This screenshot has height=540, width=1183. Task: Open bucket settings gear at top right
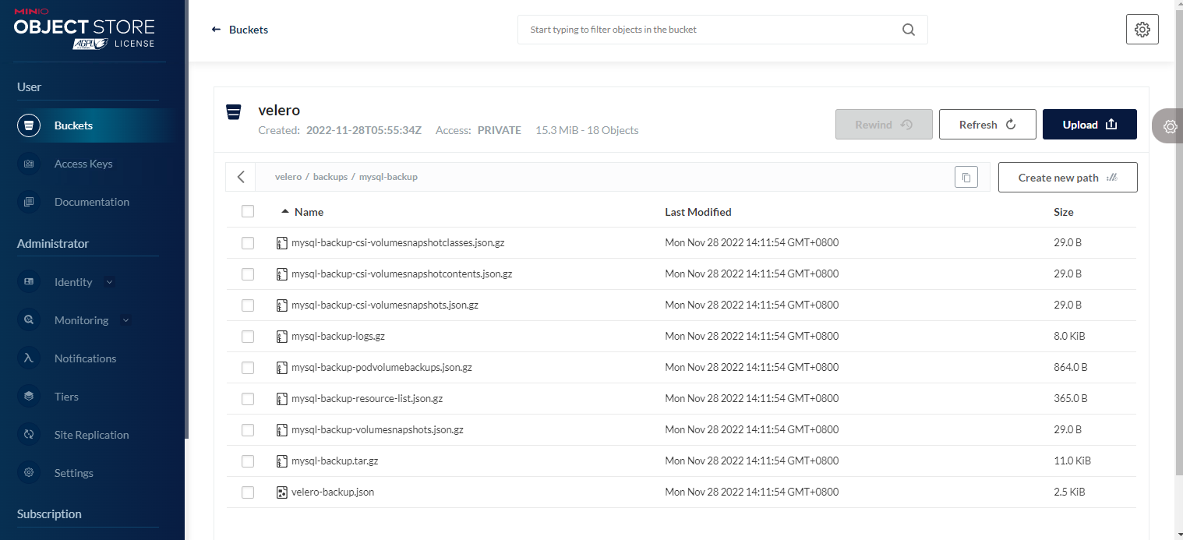pos(1142,30)
